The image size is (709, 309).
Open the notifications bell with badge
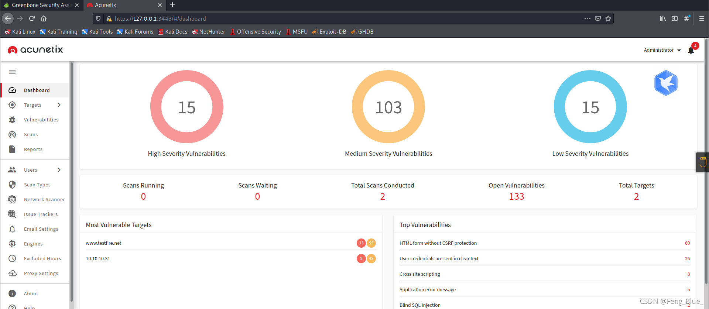coord(691,50)
